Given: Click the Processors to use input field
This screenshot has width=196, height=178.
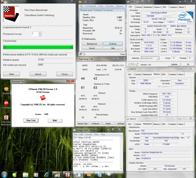Looking at the screenshot, I should pos(35,34).
